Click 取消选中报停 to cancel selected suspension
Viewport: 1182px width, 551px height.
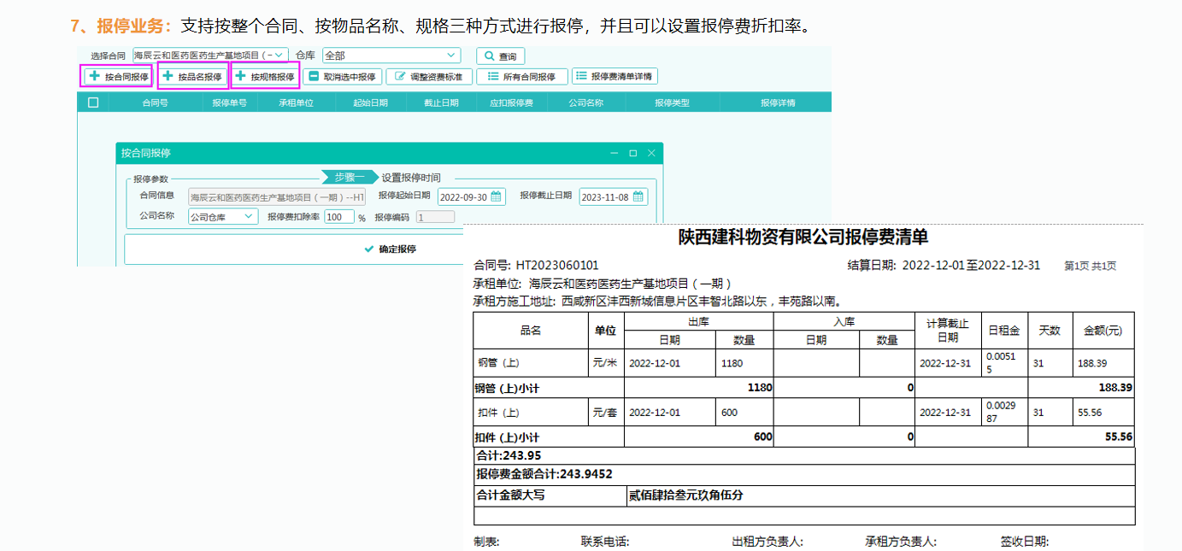coord(342,76)
